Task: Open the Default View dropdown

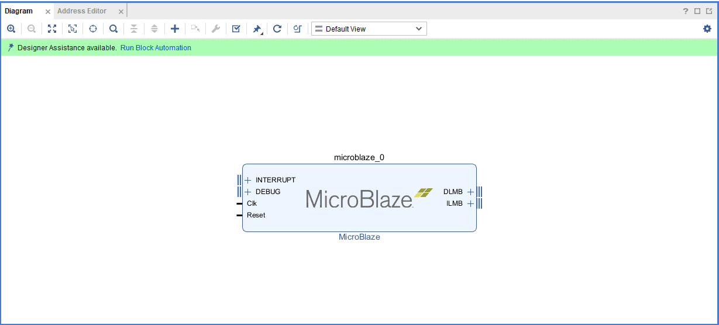Action: 369,29
